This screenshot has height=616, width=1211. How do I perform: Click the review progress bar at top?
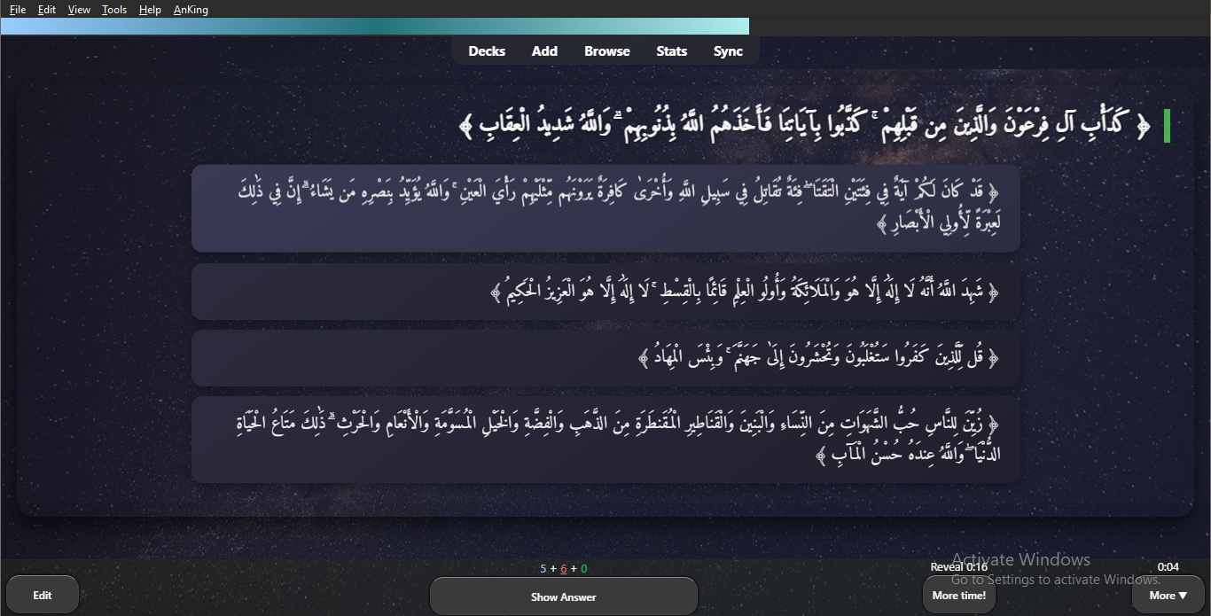point(374,27)
